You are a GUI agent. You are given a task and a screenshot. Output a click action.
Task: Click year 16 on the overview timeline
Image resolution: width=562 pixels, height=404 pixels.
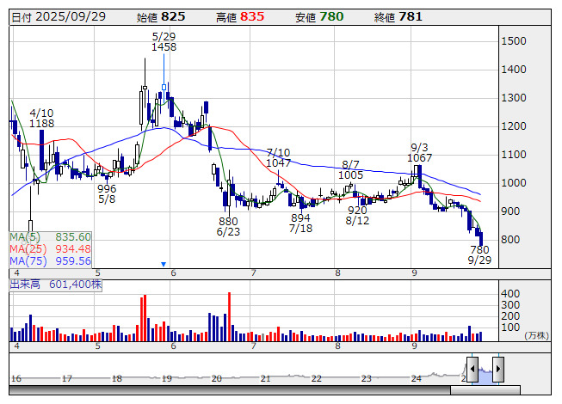pos(16,378)
